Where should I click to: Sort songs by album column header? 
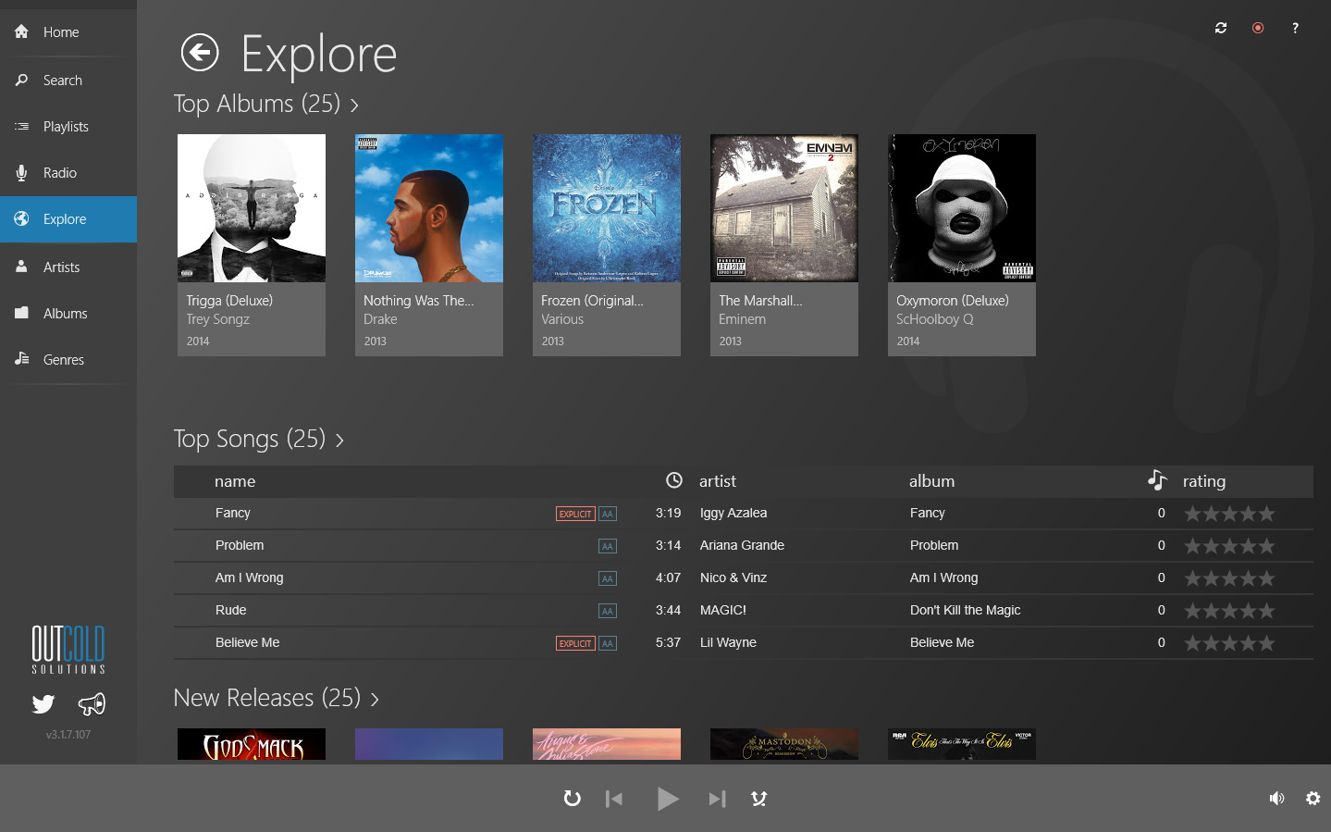(x=931, y=481)
